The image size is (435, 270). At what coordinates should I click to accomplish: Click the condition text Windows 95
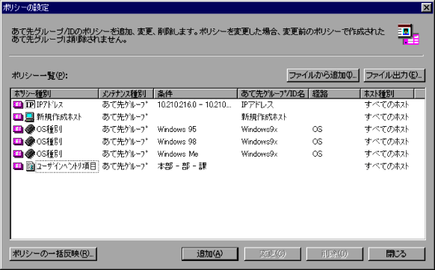[x=176, y=129]
